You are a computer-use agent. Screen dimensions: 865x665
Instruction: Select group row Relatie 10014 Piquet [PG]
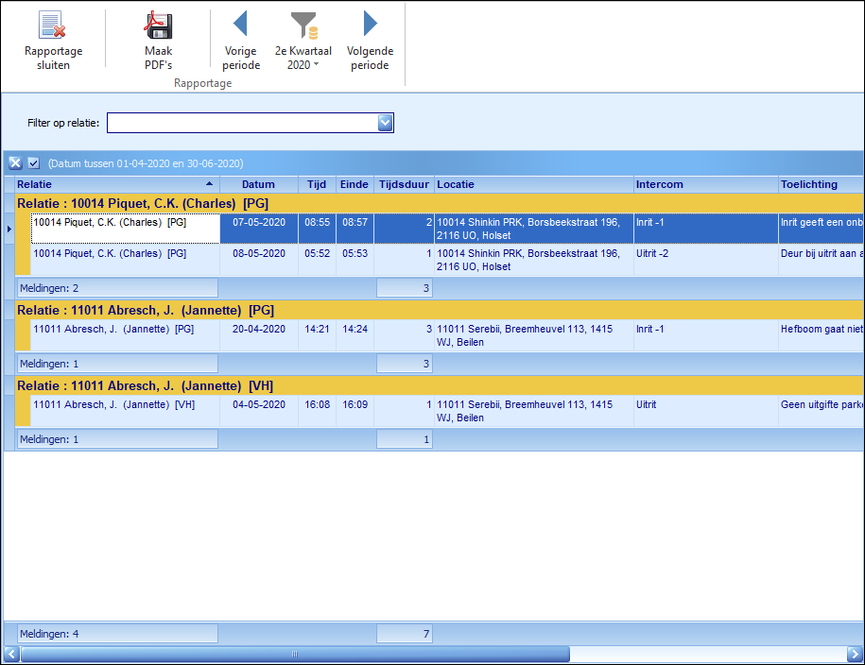[x=440, y=203]
